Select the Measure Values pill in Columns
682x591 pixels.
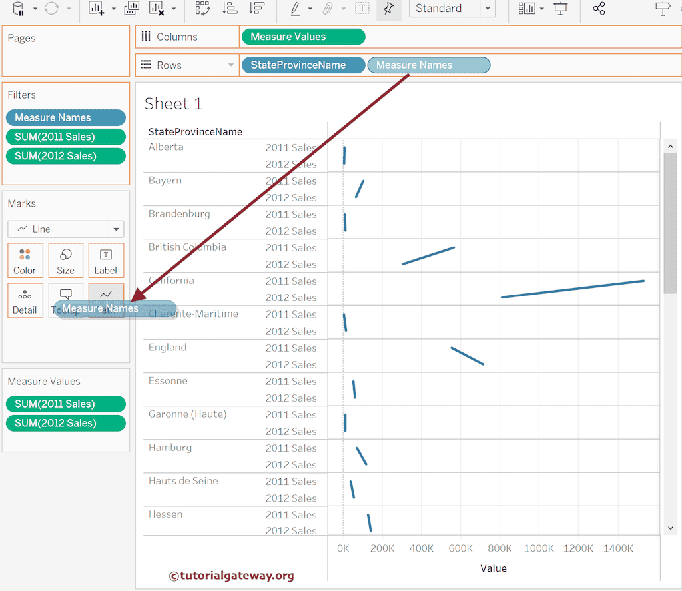(303, 37)
